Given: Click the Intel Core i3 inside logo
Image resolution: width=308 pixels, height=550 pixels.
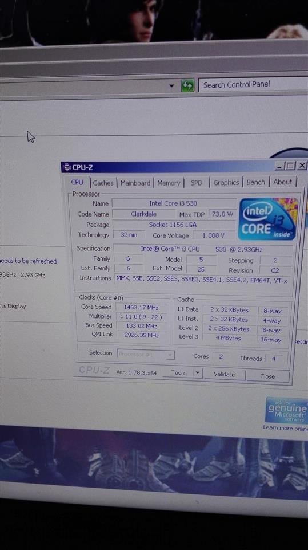Looking at the screenshot, I should [x=268, y=219].
